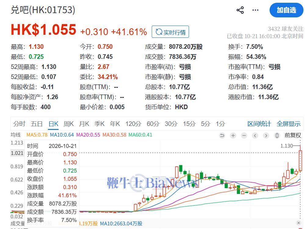Click the zoom in plus icon
305x229 pixels.
coord(233,135)
